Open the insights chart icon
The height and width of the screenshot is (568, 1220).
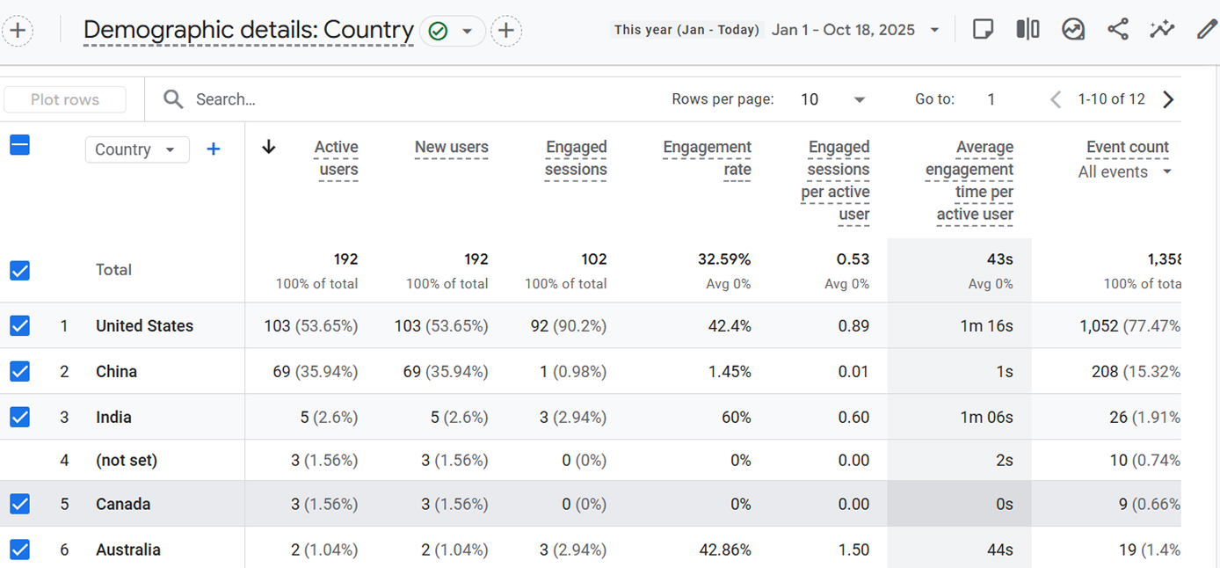(x=1072, y=30)
